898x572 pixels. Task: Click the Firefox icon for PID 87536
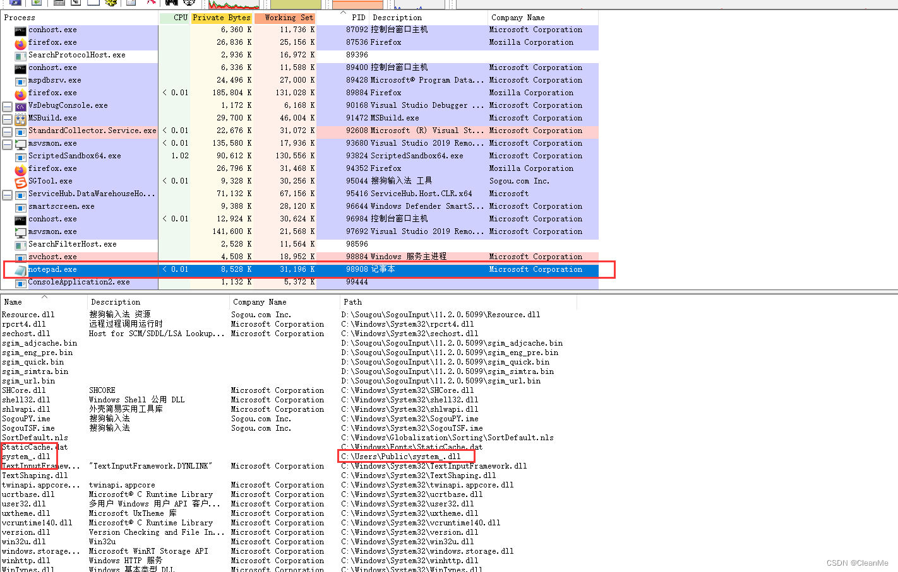coord(20,44)
